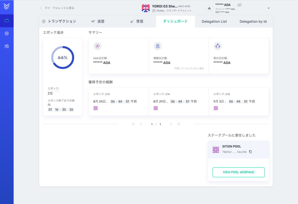Click the 66% epoch progress ring
The height and width of the screenshot is (204, 298).
63,58
